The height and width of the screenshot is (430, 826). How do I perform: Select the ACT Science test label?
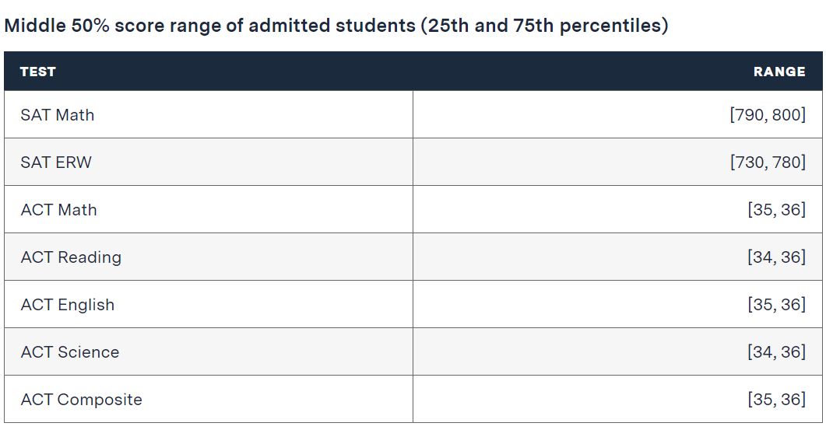tap(70, 352)
